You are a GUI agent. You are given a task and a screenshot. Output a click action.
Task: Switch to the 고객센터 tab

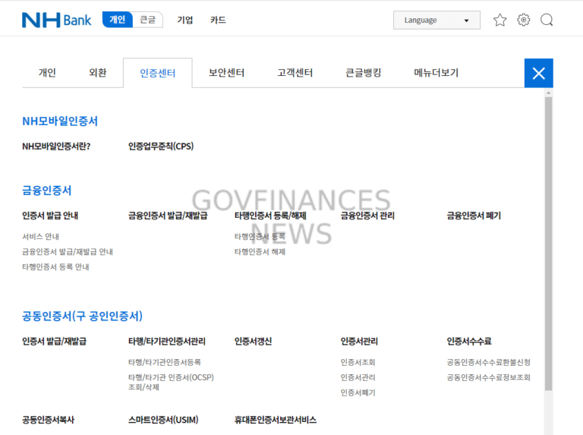point(295,73)
